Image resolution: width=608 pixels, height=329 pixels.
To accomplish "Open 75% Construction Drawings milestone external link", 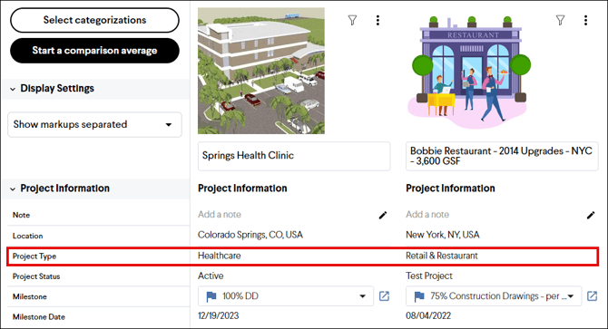I will [592, 296].
